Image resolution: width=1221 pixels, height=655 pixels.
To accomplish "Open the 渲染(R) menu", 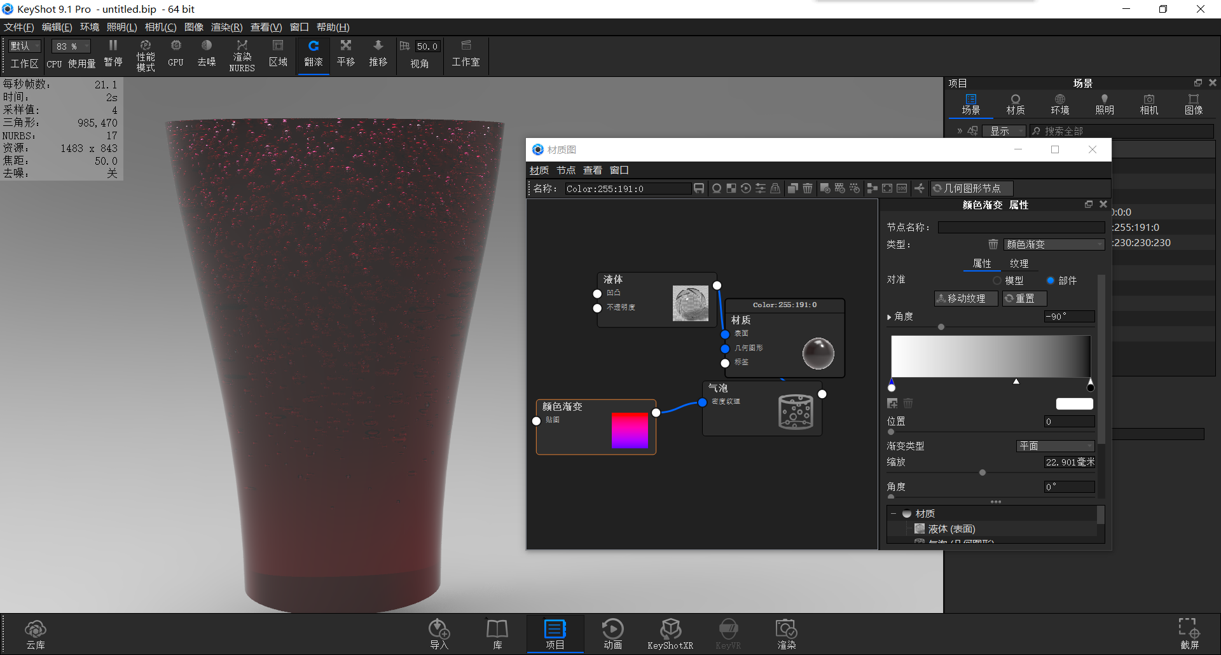I will click(225, 27).
